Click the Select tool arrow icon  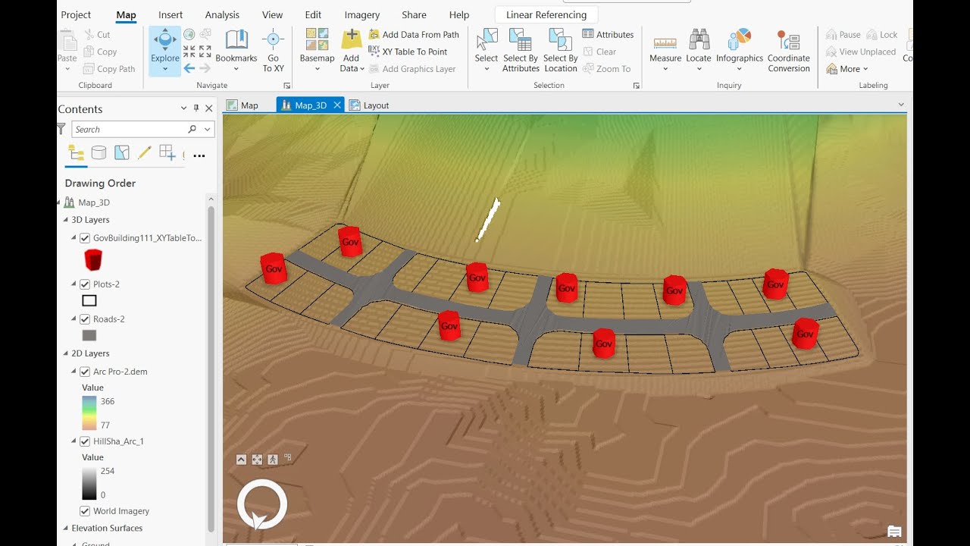click(487, 40)
